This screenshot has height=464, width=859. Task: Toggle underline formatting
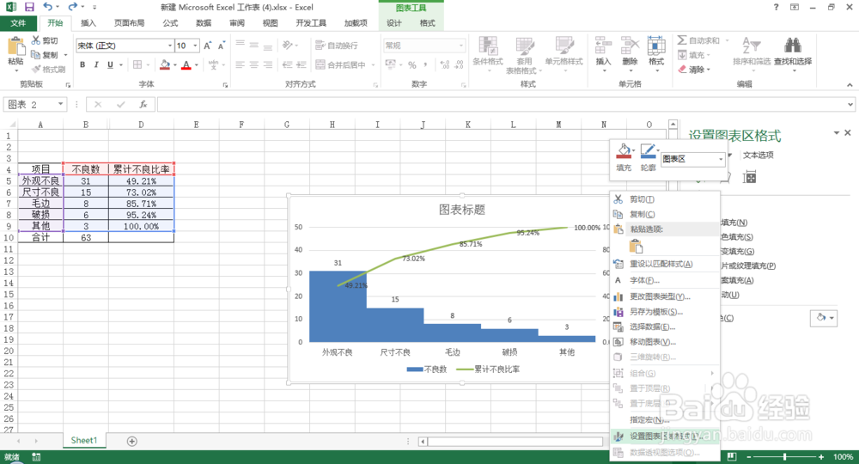[110, 64]
